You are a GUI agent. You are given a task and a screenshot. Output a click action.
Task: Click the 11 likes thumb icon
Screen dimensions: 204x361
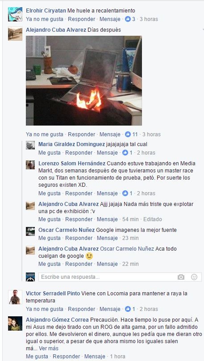(x=128, y=134)
